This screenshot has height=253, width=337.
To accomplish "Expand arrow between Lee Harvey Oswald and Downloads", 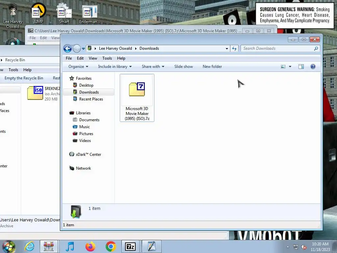I will pyautogui.click(x=136, y=49).
